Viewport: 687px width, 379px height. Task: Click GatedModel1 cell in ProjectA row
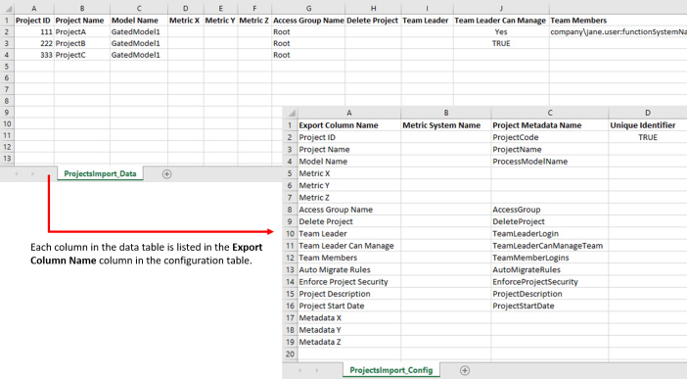[x=139, y=32]
